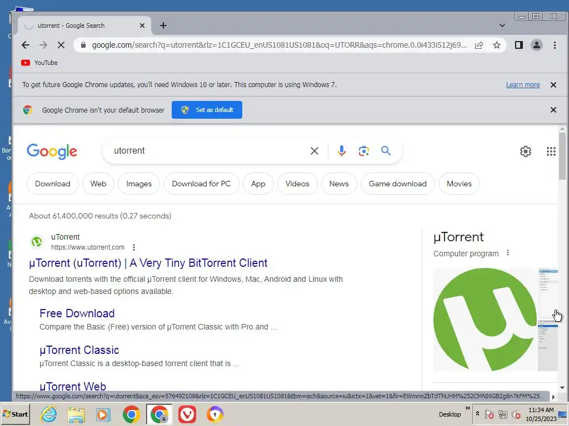Select the App filter chip

(258, 184)
